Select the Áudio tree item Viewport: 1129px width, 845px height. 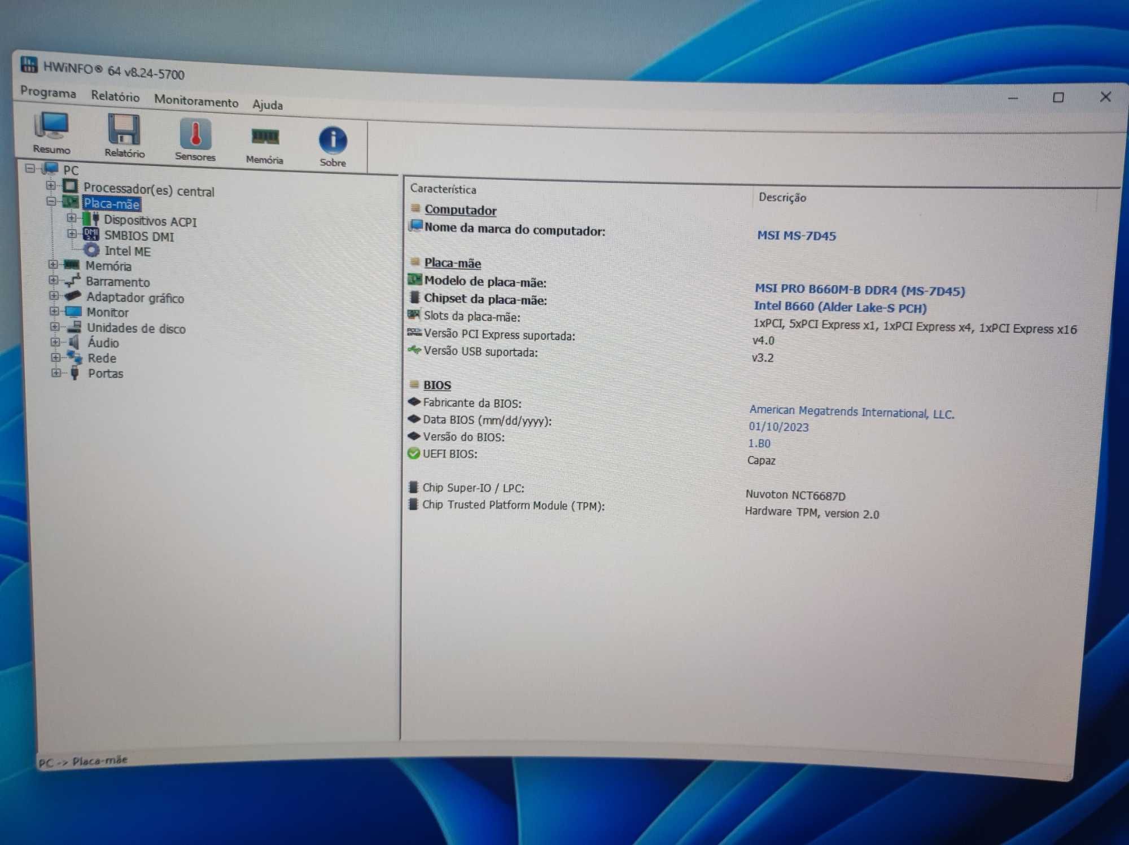103,343
